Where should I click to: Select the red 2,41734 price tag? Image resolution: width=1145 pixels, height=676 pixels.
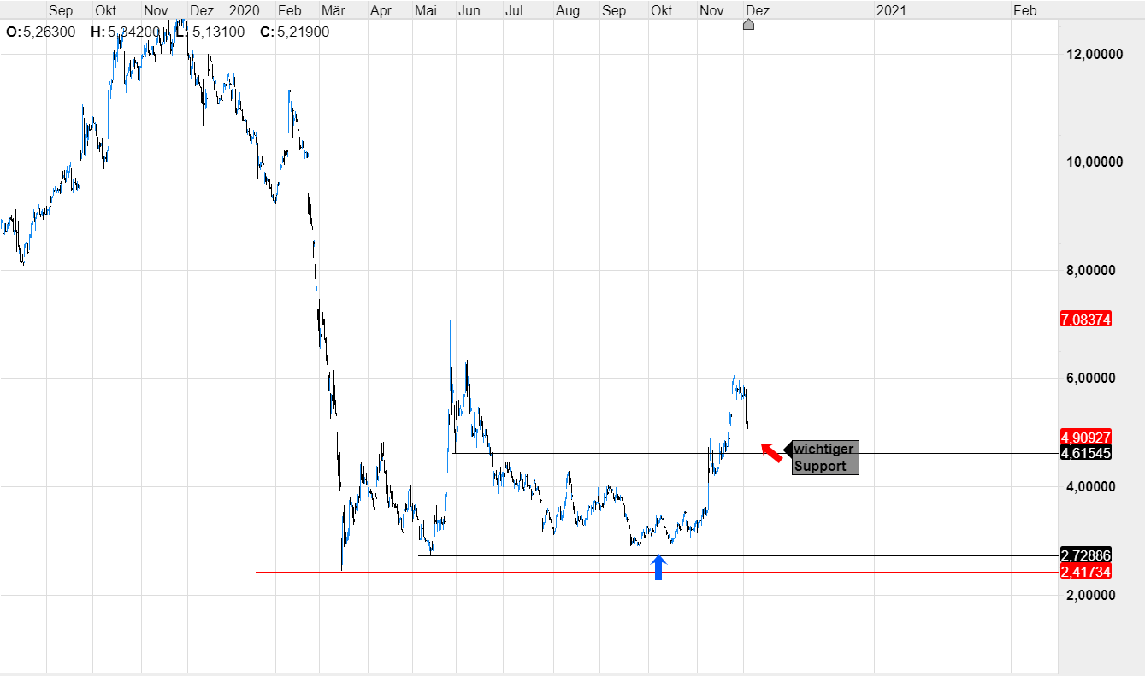pos(1085,572)
